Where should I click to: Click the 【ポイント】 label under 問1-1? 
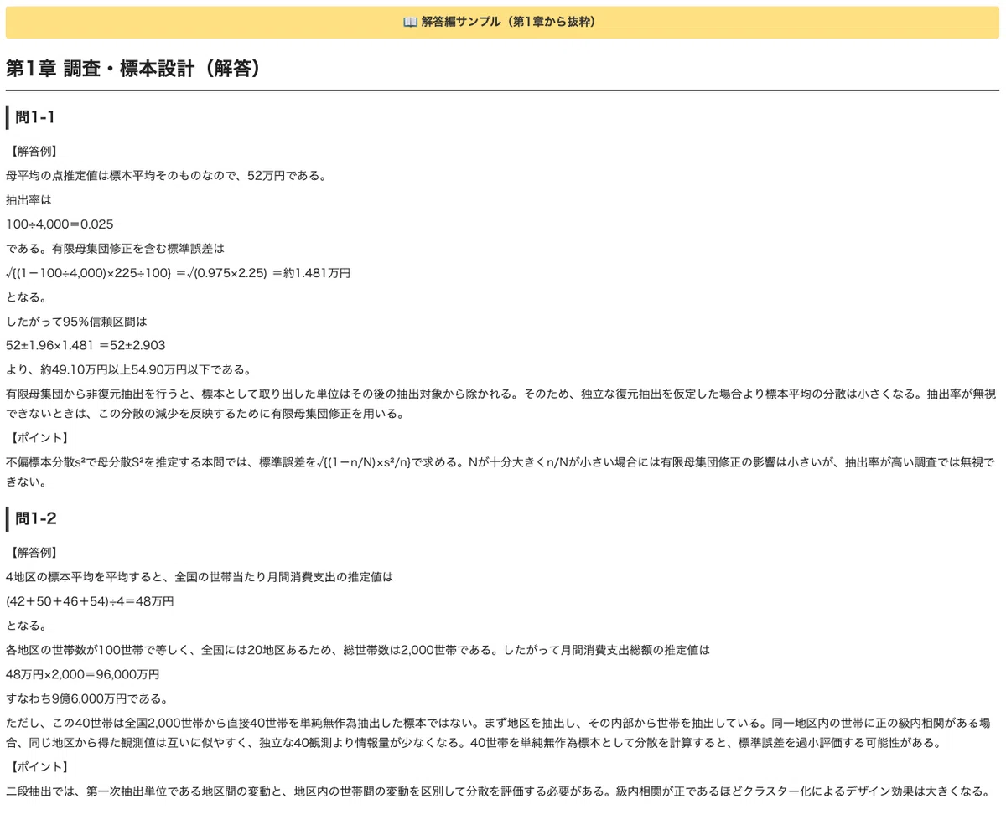point(39,437)
